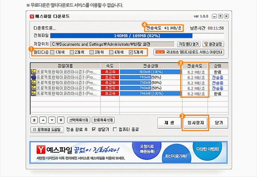Click the 닫기 button
The width and height of the screenshot is (257, 177).
click(219, 123)
